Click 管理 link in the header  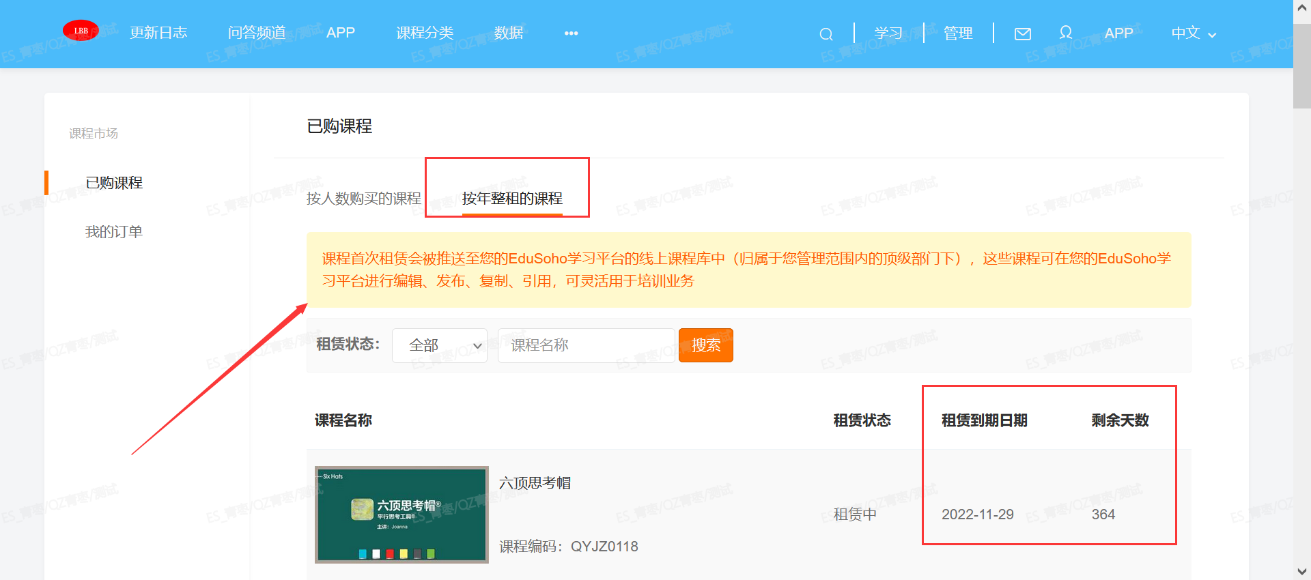(x=957, y=33)
